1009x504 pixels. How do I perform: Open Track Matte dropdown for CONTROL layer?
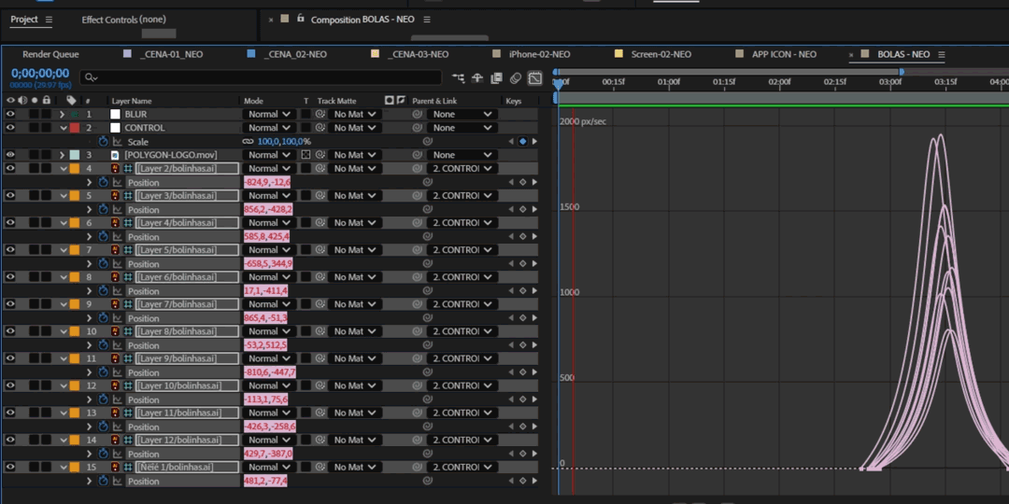pyautogui.click(x=355, y=128)
